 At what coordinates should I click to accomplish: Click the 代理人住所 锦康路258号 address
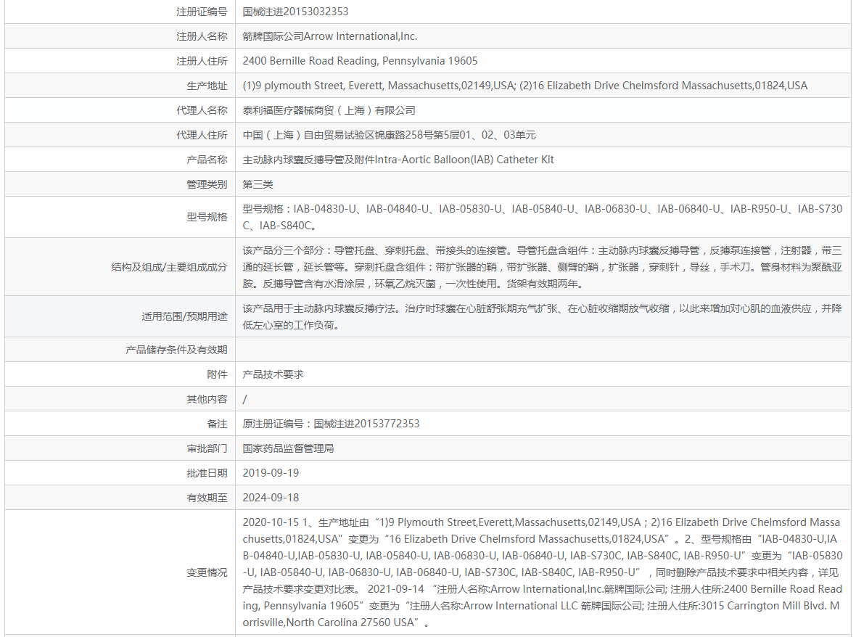(x=389, y=135)
